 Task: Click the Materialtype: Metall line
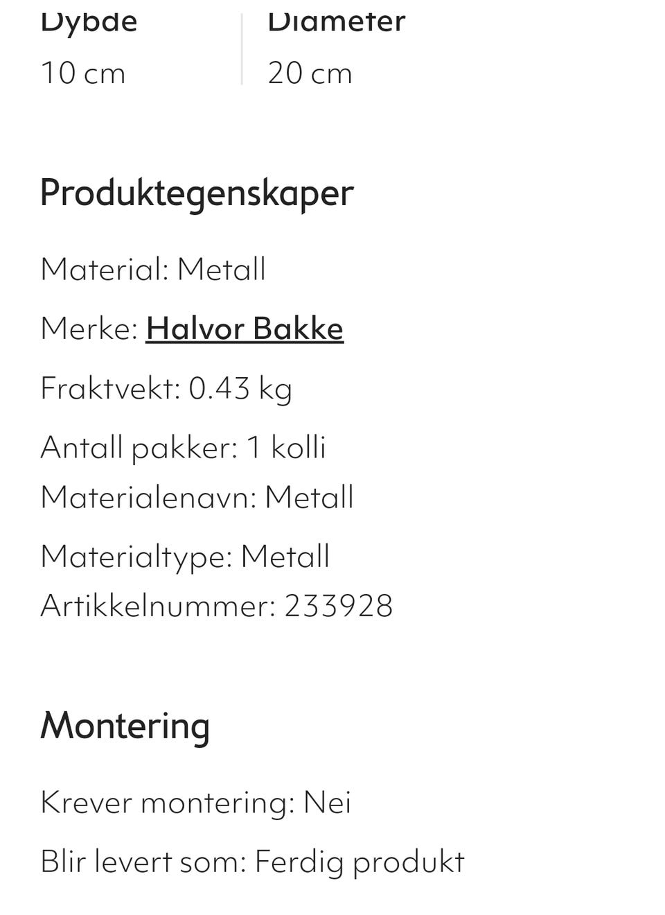coord(185,556)
